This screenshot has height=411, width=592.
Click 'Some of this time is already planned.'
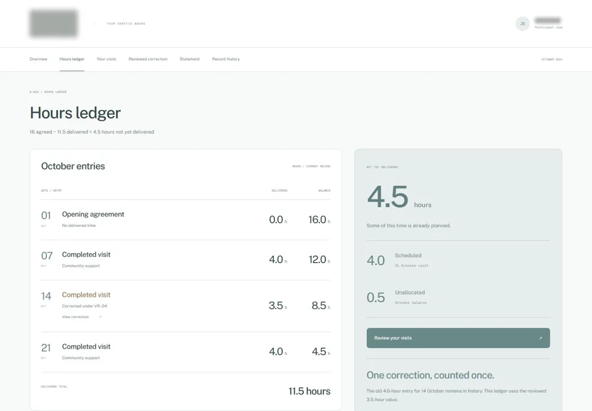tap(408, 226)
